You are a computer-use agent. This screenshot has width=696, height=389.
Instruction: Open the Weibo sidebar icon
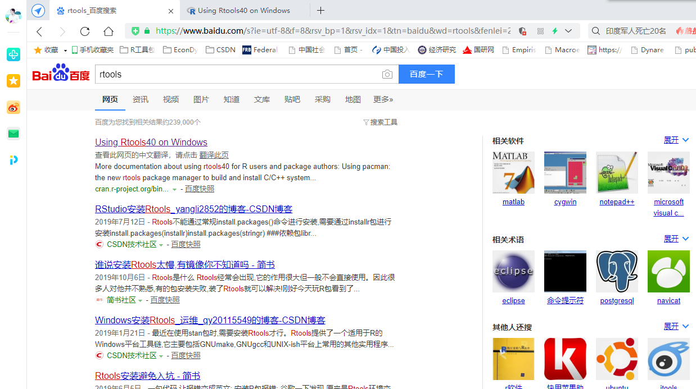(x=13, y=107)
